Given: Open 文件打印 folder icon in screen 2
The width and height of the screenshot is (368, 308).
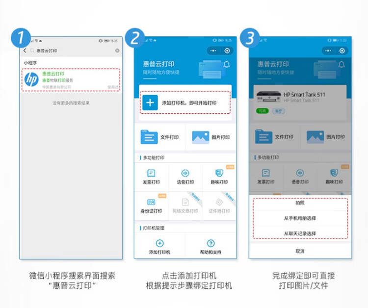Looking at the screenshot, I should (149, 137).
